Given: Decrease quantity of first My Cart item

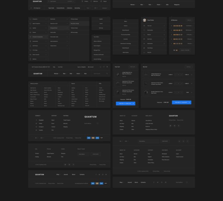Looking at the screenshot, I should (x=176, y=75).
